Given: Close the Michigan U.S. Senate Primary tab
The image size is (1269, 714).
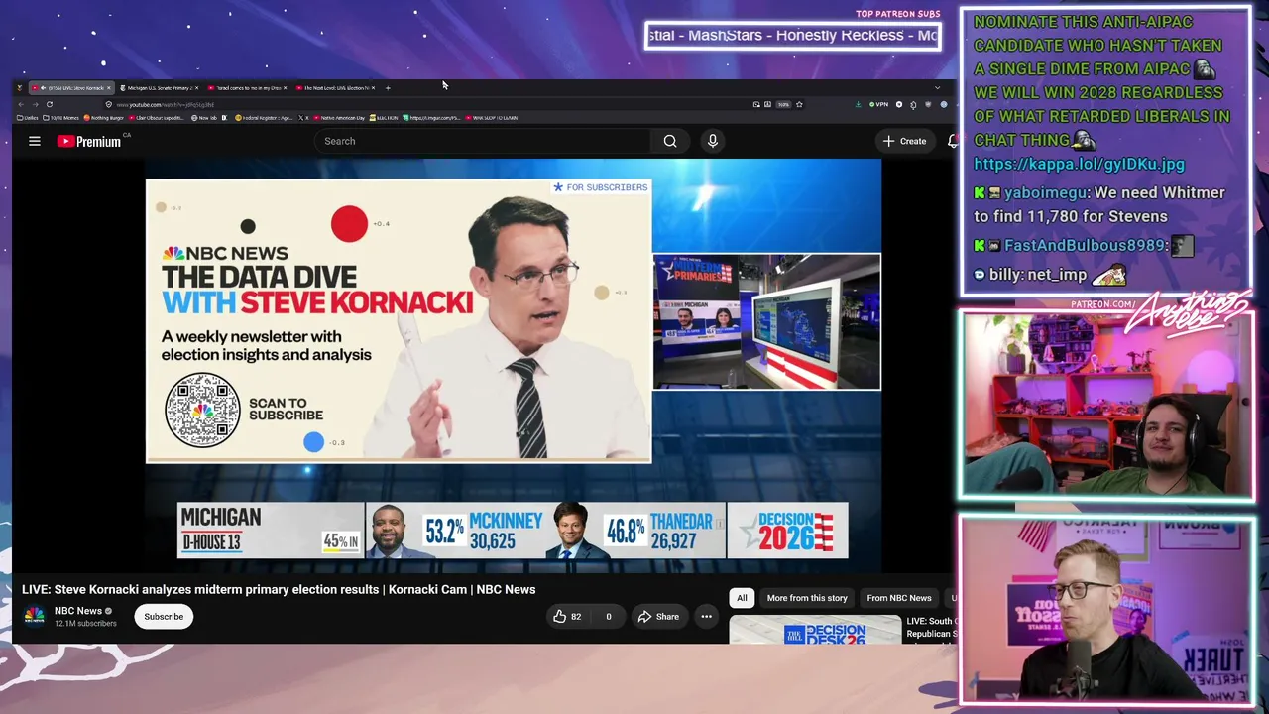Looking at the screenshot, I should point(197,88).
